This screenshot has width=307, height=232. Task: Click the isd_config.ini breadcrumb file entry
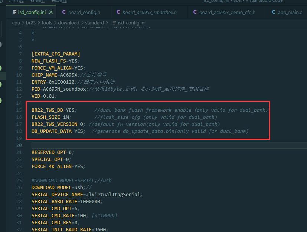[x=129, y=23]
